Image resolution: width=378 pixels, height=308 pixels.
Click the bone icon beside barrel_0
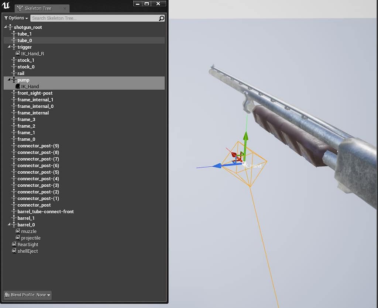(14, 224)
